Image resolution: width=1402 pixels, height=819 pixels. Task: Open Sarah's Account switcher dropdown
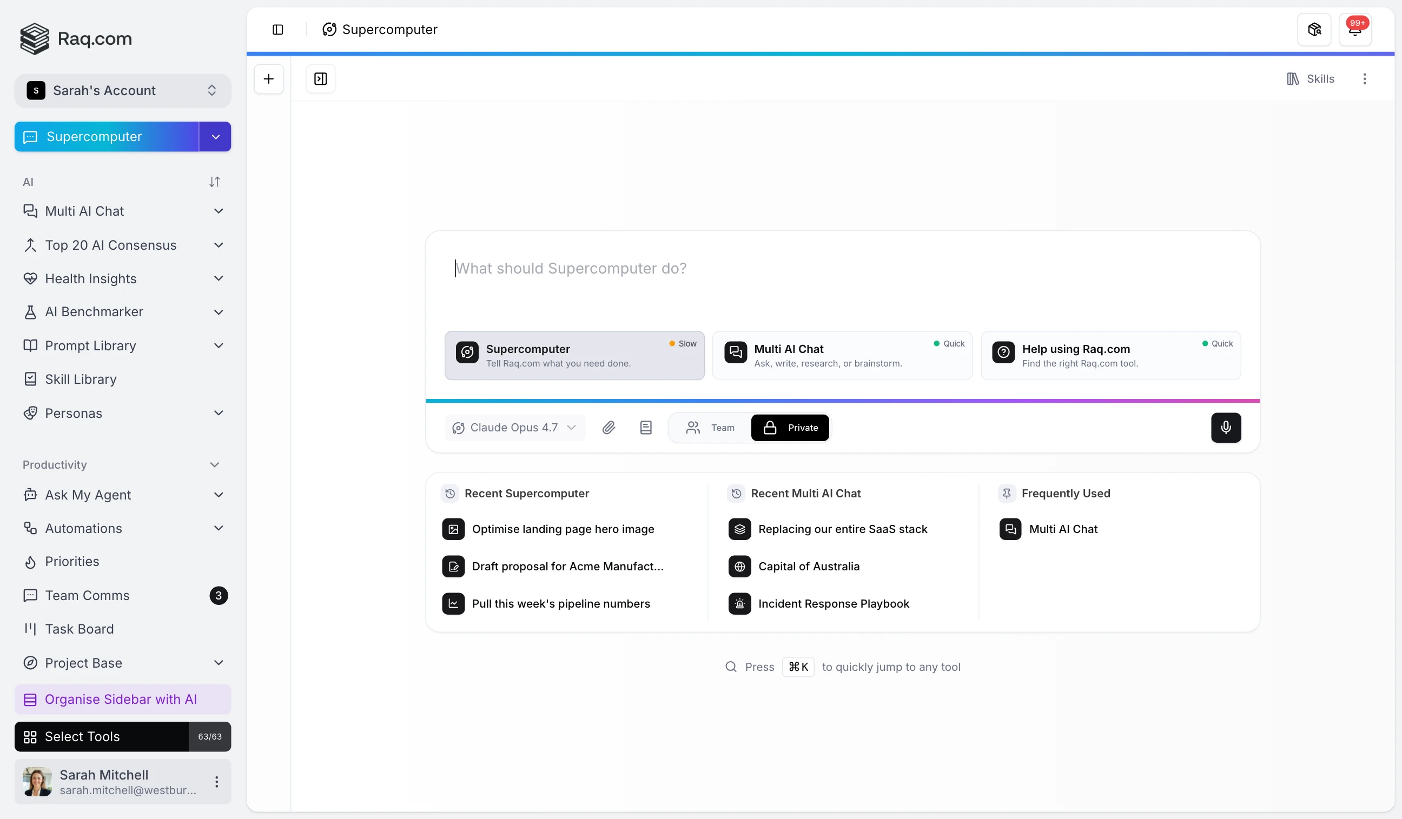pyautogui.click(x=123, y=91)
